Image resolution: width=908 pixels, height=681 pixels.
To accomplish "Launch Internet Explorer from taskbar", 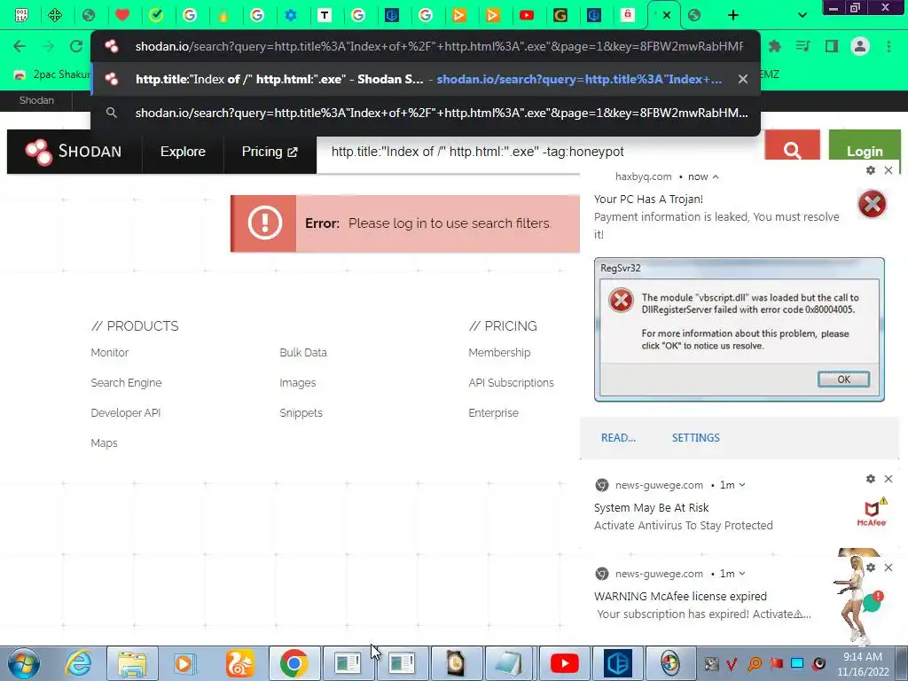I will (78, 663).
